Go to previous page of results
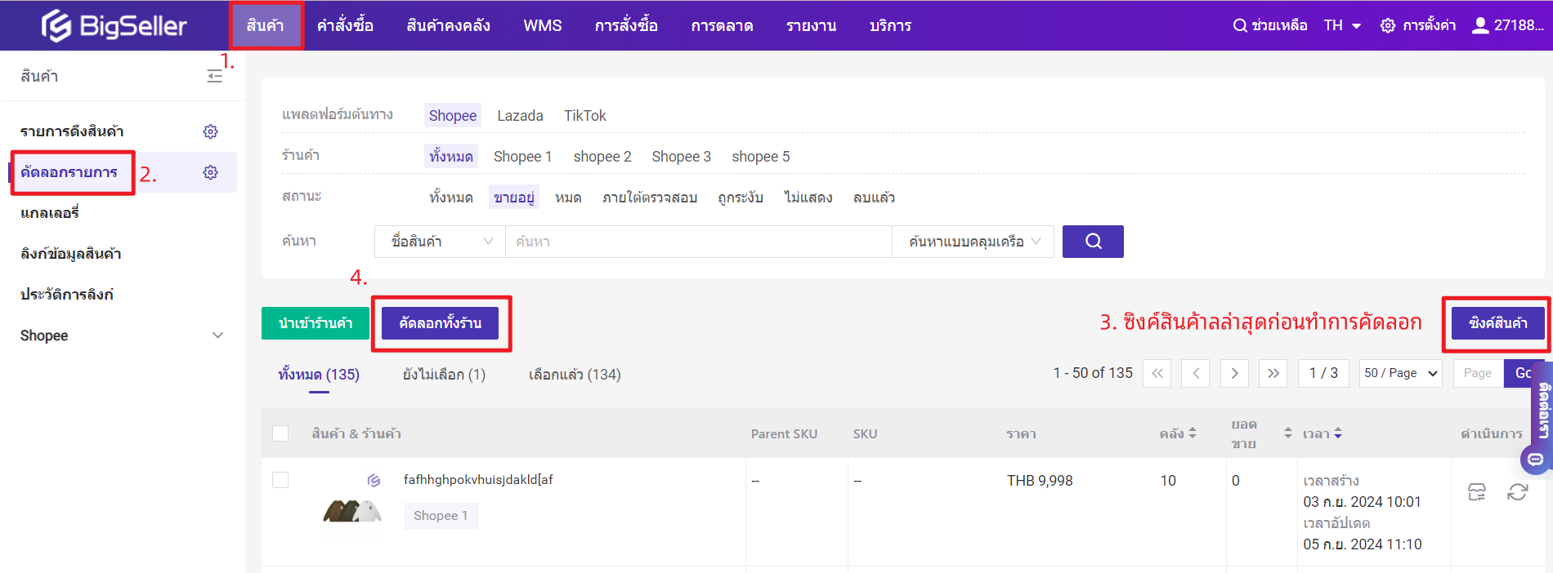This screenshot has height=573, width=1553. tap(1196, 373)
